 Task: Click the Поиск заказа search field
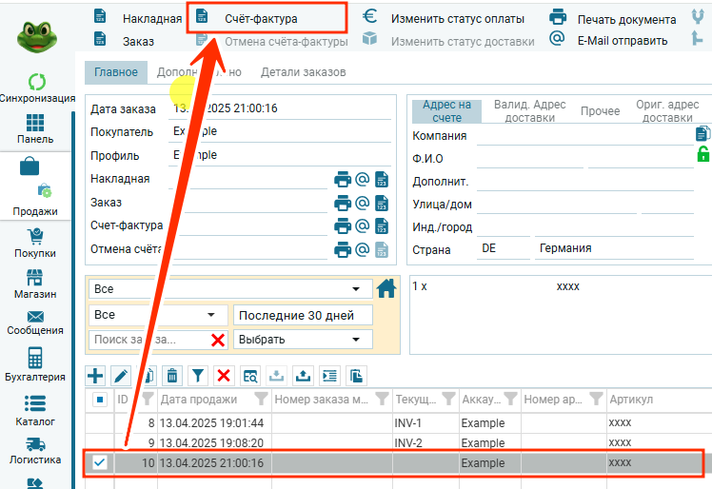(x=148, y=340)
